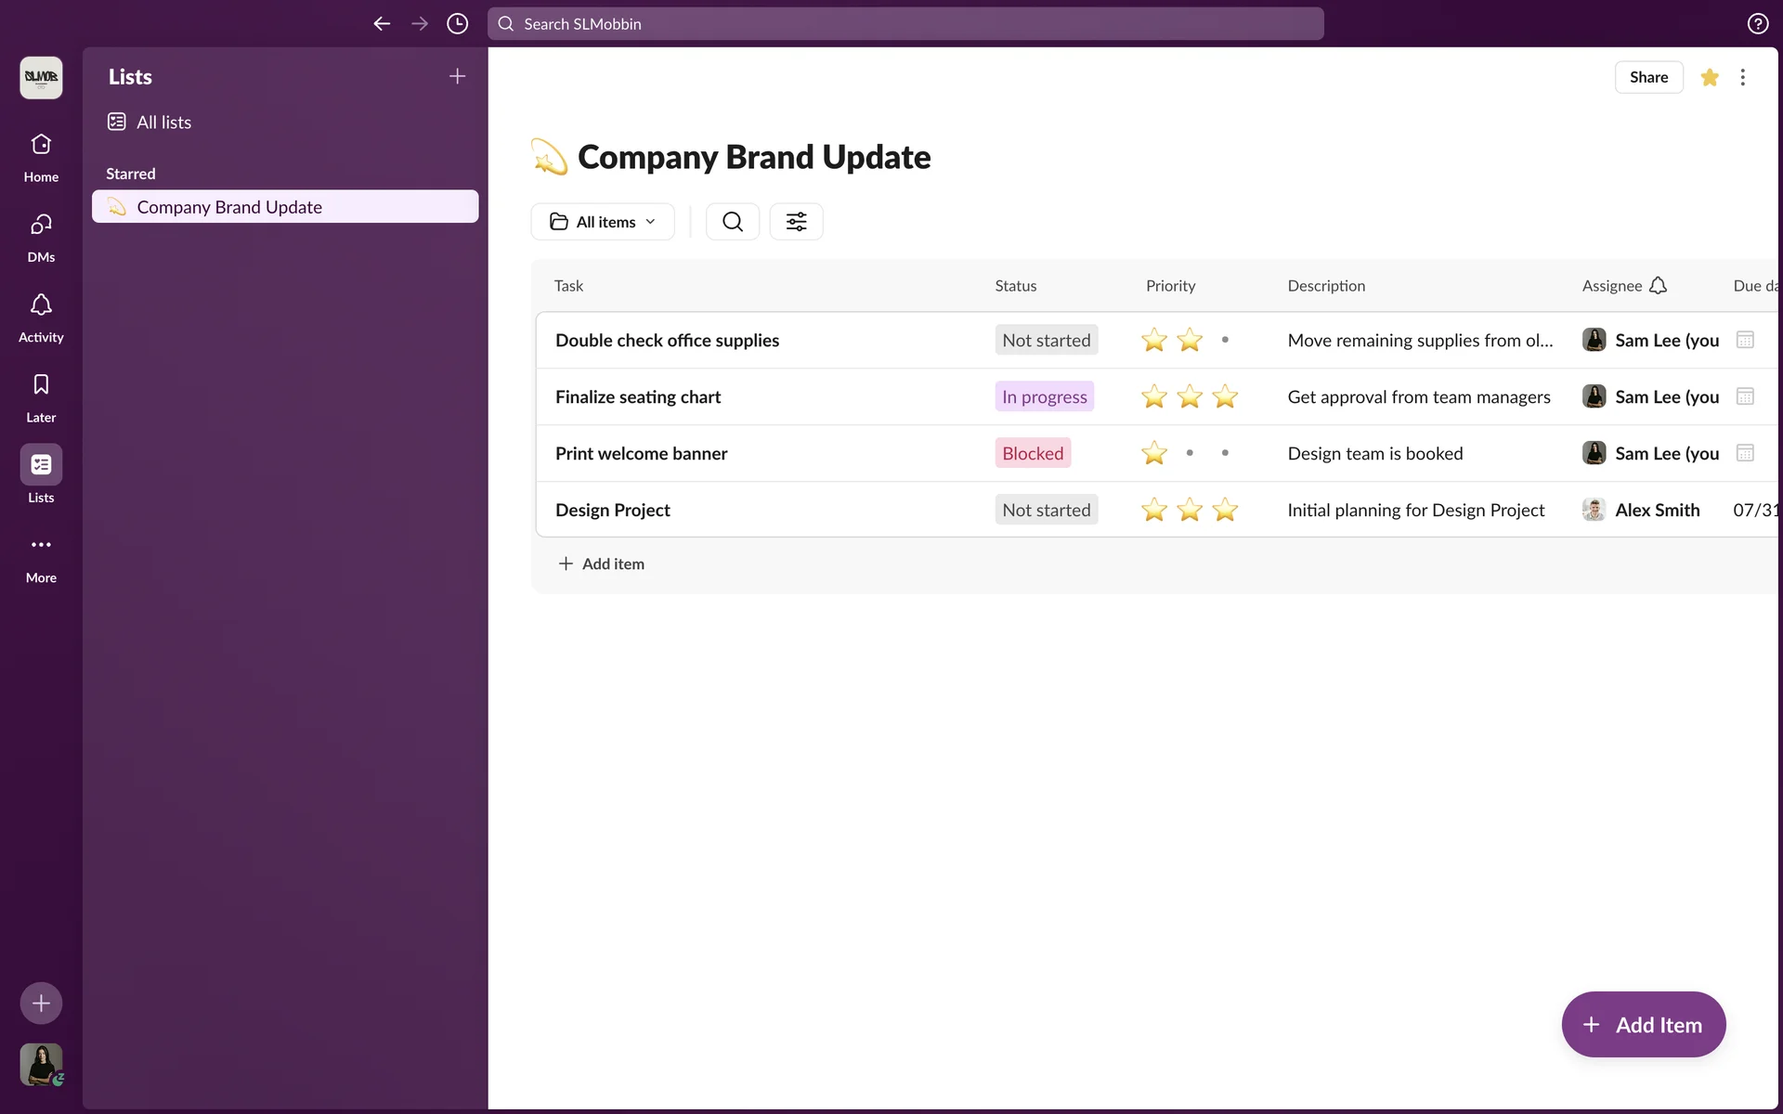Viewport: 1783px width, 1114px height.
Task: Click the Search SLMobbin field
Action: point(905,24)
